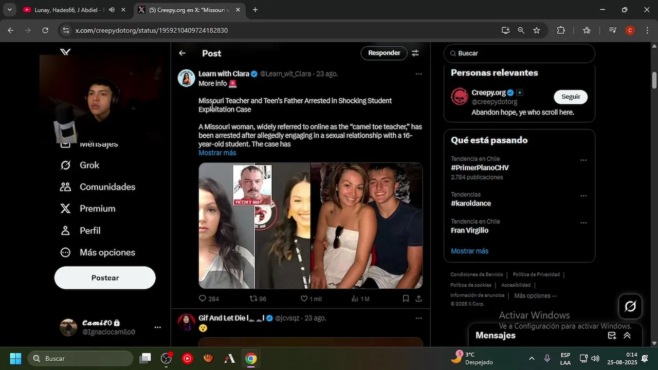Open reply sort options icon next to Responder
The height and width of the screenshot is (370, 658).
tap(415, 53)
